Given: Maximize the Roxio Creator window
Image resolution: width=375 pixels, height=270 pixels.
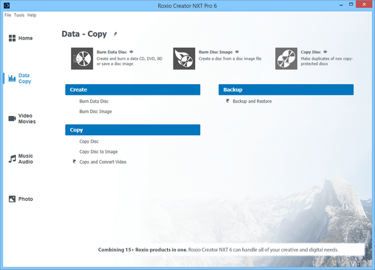Looking at the screenshot, I should point(351,5).
